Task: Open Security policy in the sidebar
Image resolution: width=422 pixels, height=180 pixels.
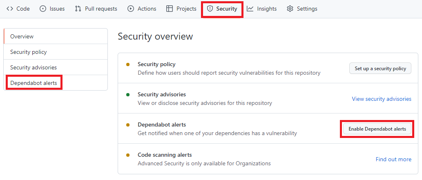Action: pos(56,52)
